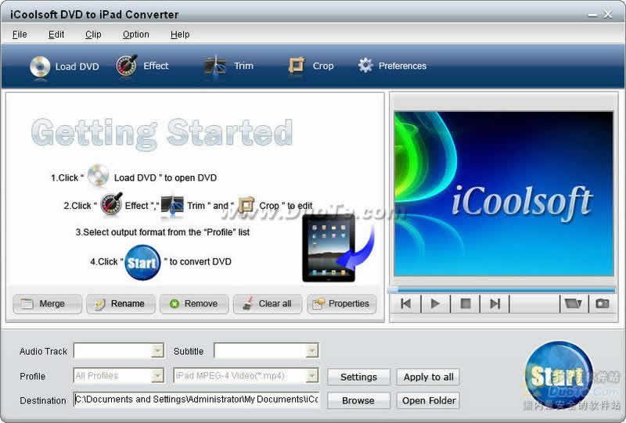Open snapshot folder icon in player
The width and height of the screenshot is (626, 423).
573,303
